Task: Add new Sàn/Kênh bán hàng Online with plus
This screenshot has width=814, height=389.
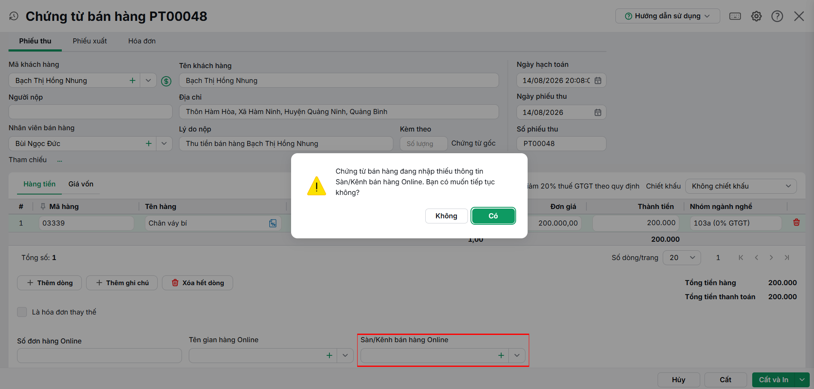Action: click(501, 355)
